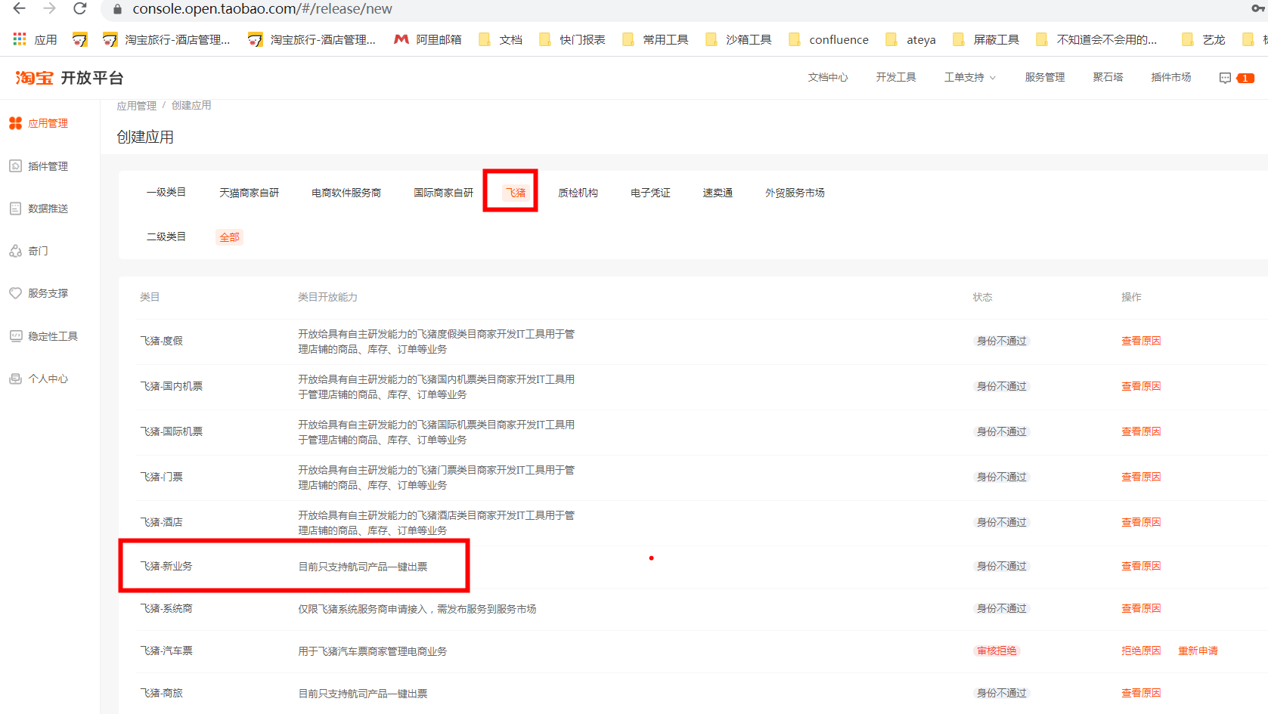Click 拒绝原因 for 飞猪-汽车票
Image resolution: width=1268 pixels, height=714 pixels.
1141,651
